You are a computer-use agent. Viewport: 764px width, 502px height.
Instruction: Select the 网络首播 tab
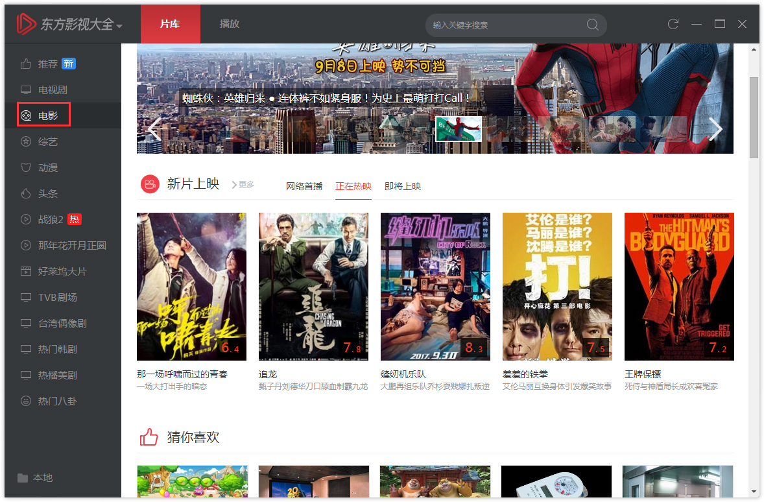304,186
